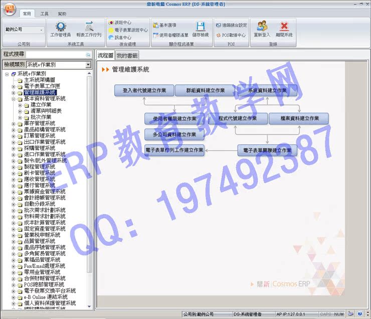
Task: Click folder icon of 品質管理系統
Action: tap(20, 241)
